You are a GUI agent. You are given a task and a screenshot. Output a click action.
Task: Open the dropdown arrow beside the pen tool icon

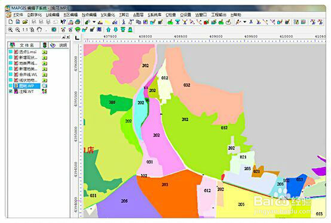244,21
